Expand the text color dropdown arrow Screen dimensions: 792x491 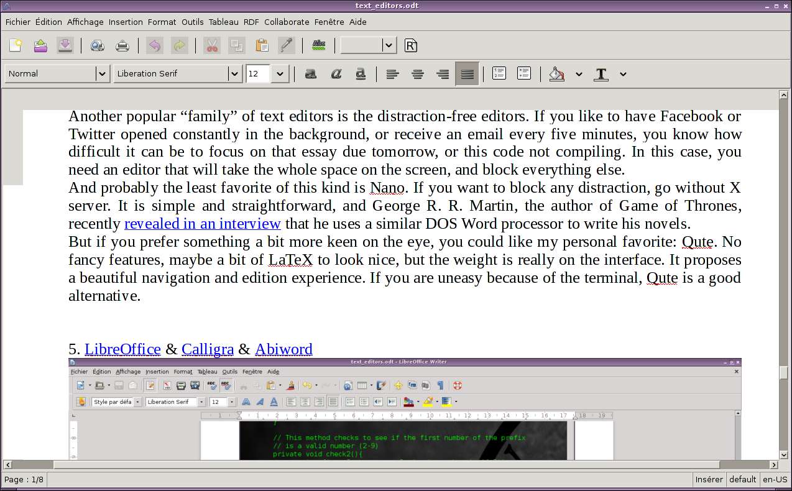click(623, 74)
